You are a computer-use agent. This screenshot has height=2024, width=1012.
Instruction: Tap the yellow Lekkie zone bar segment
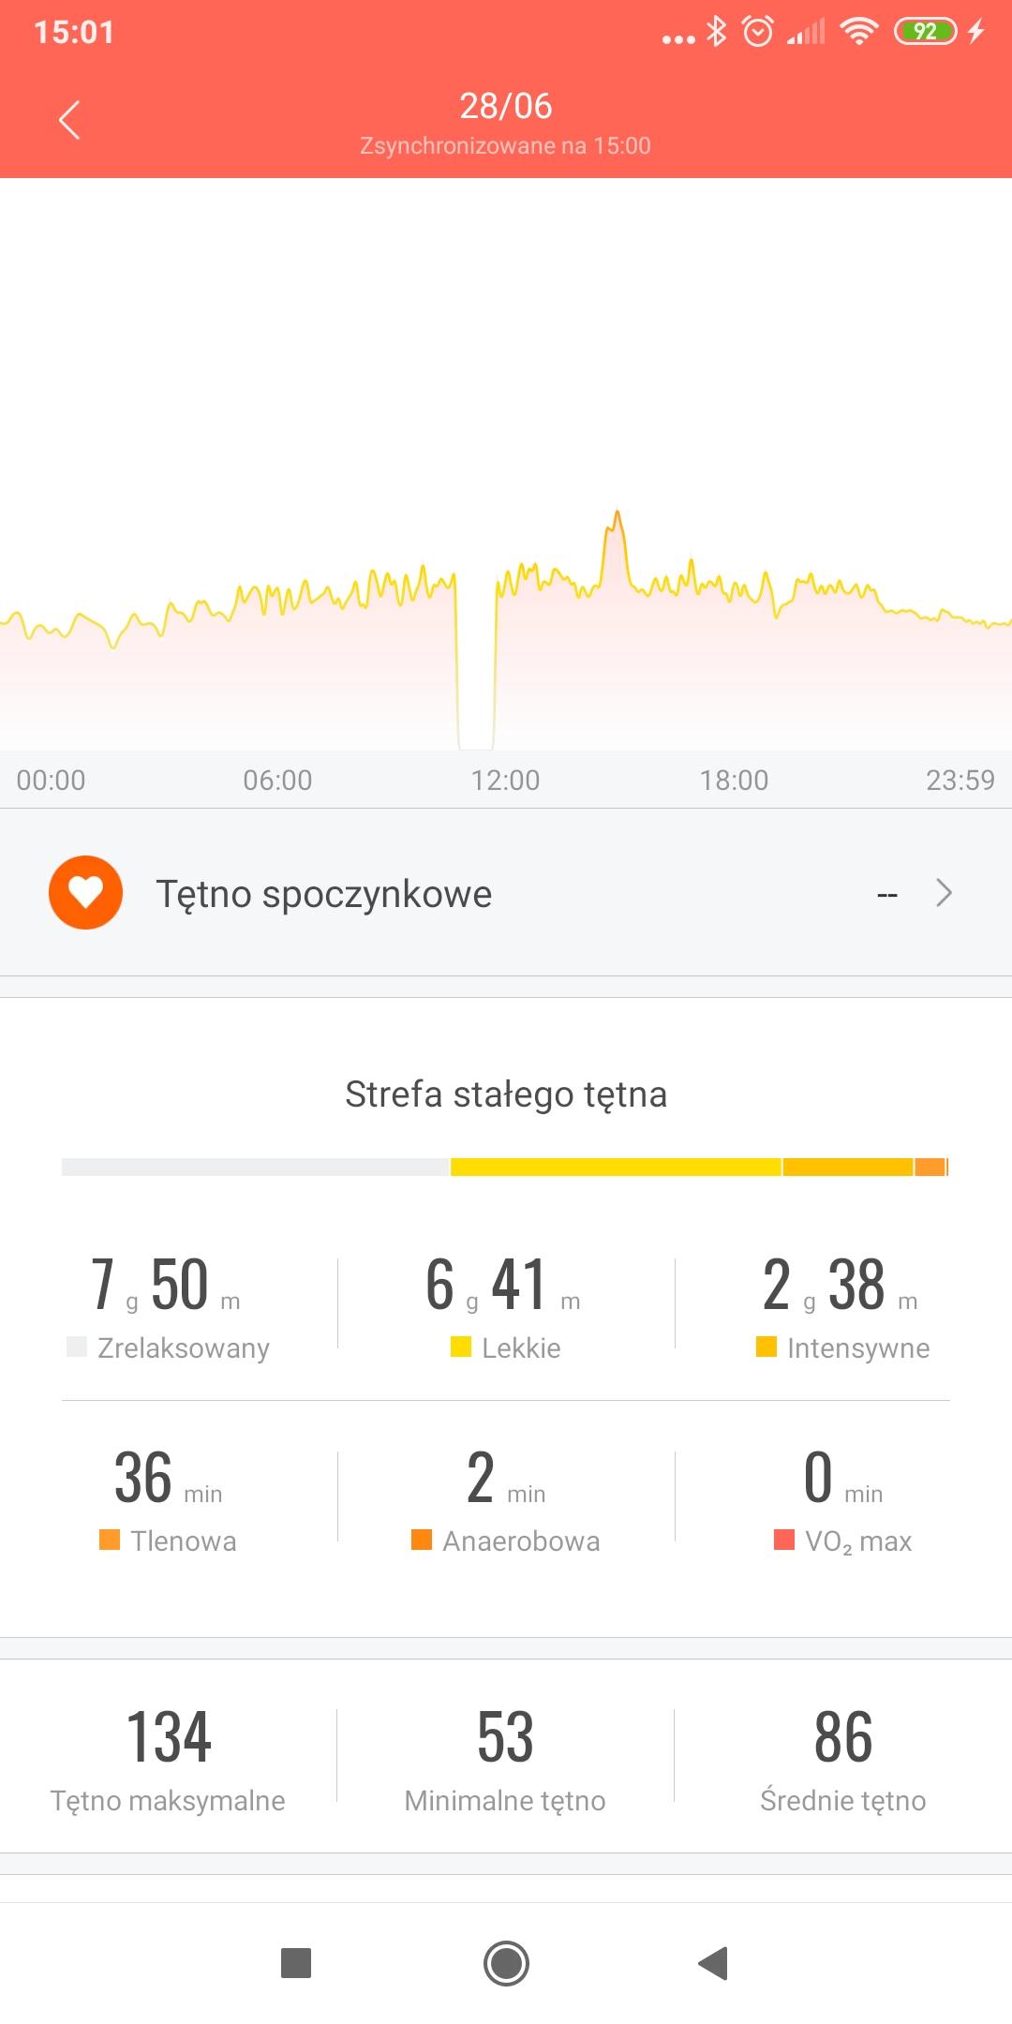[x=616, y=1167]
